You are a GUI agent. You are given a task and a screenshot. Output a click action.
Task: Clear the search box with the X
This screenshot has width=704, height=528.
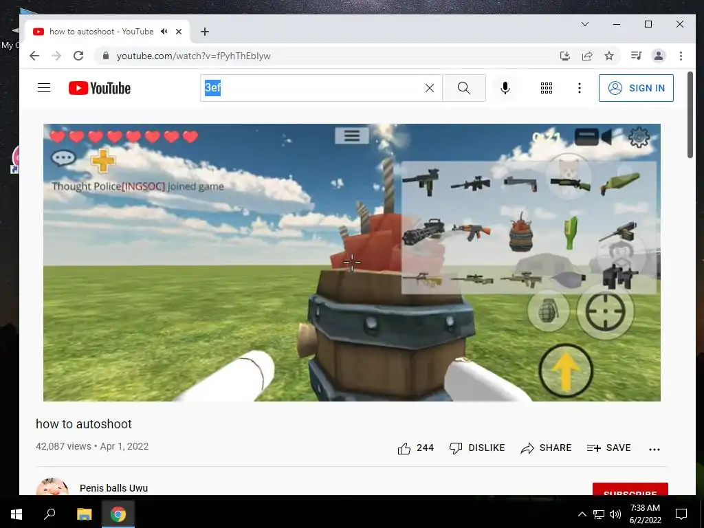(430, 88)
